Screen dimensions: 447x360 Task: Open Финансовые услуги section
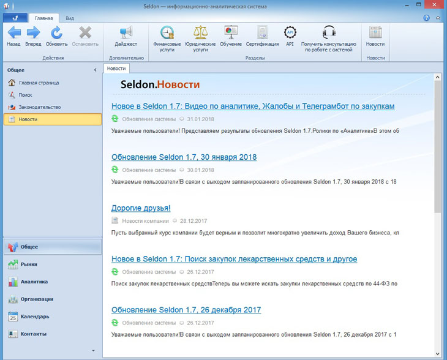tap(167, 39)
